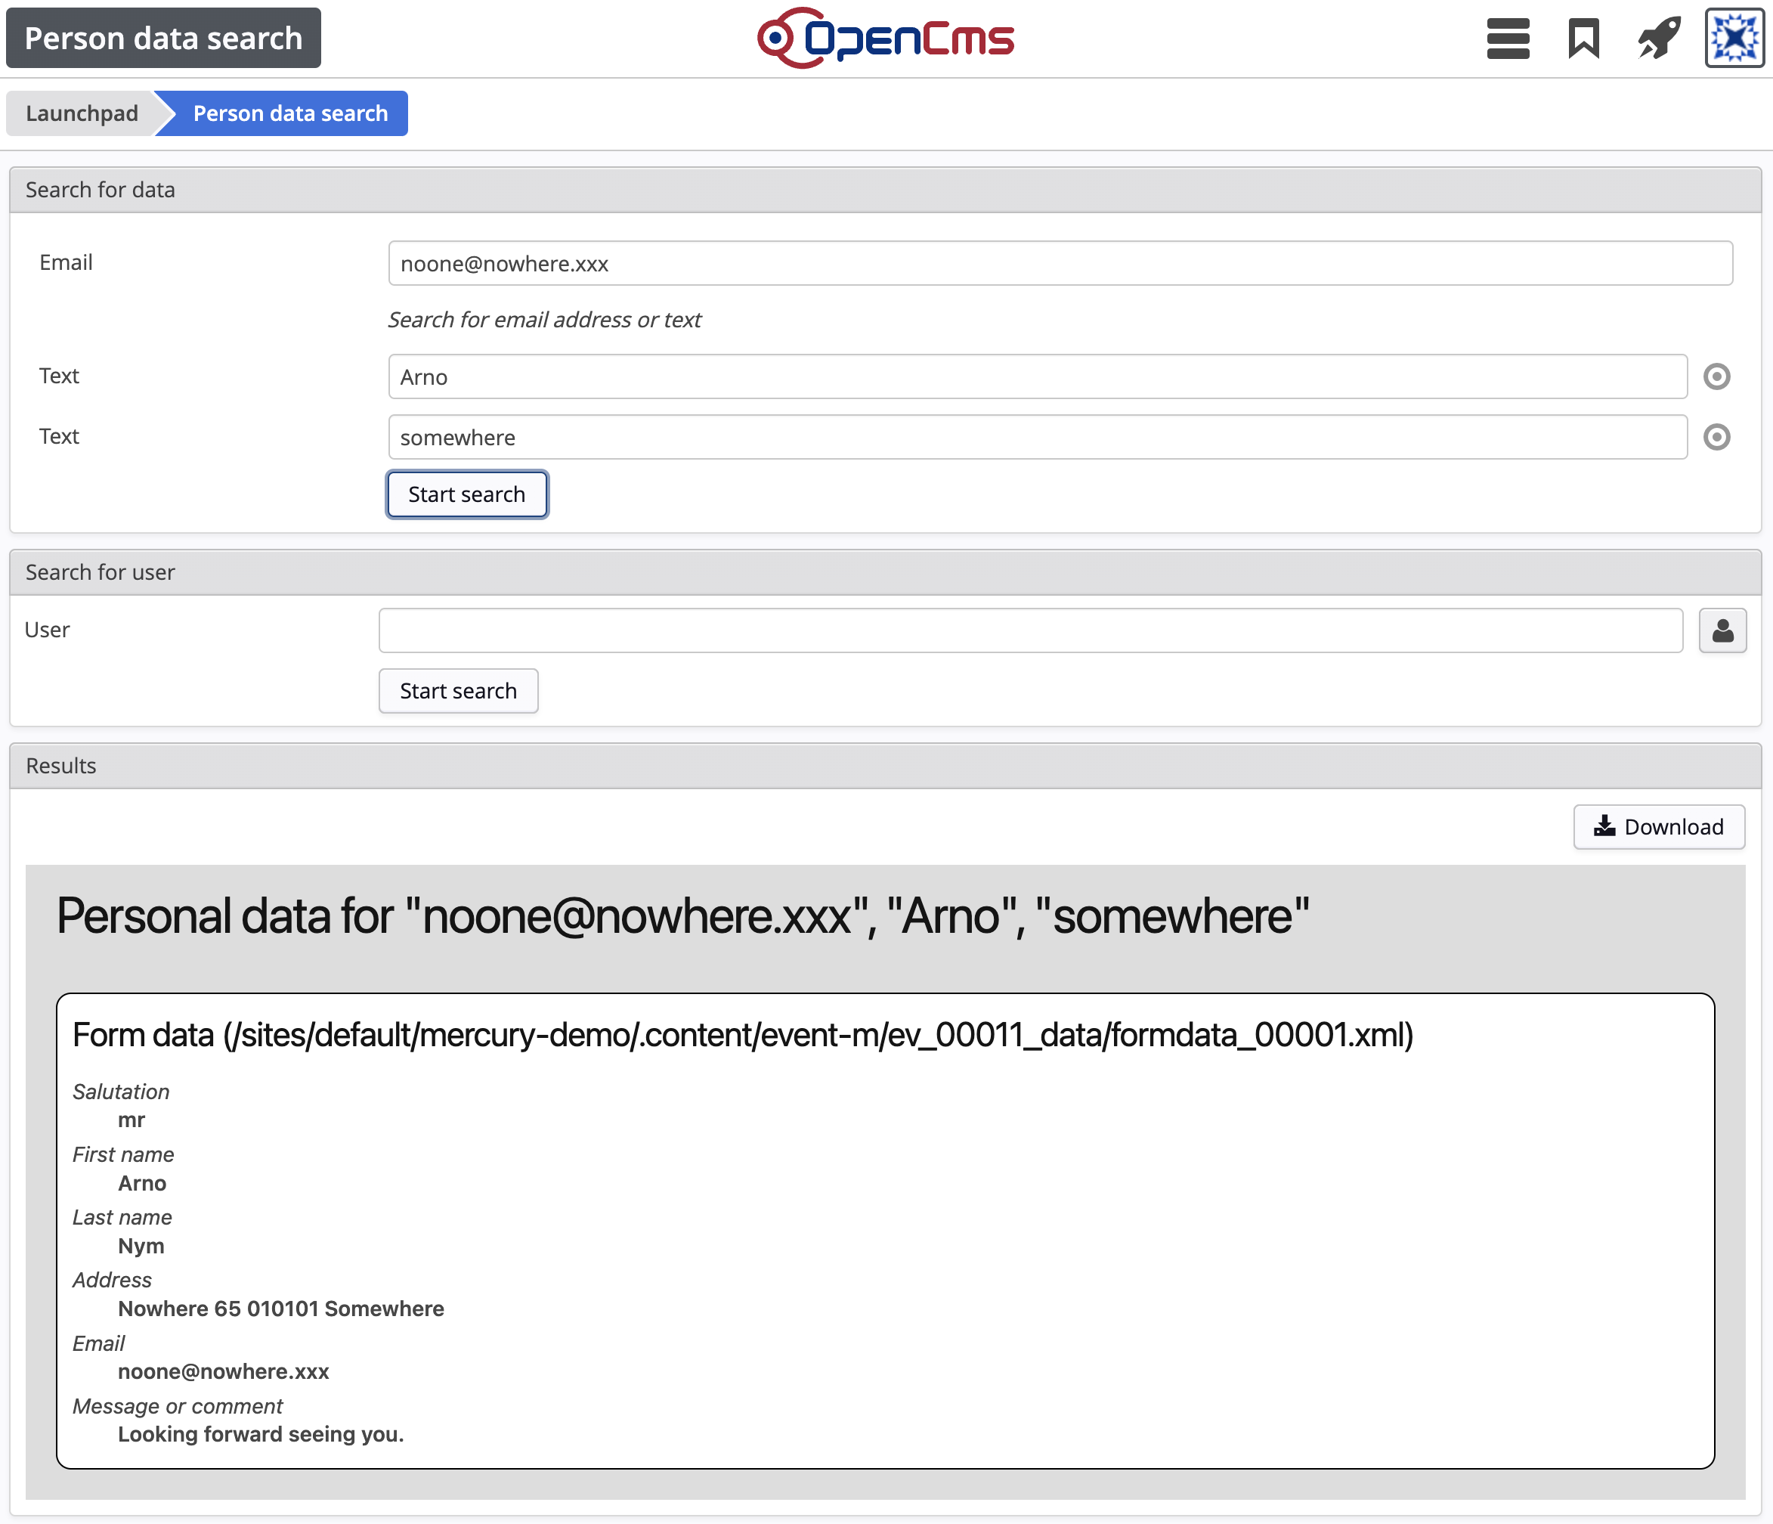Image resolution: width=1773 pixels, height=1524 pixels.
Task: Navigate to the Launchpad breadcrumb tab
Action: (x=82, y=113)
